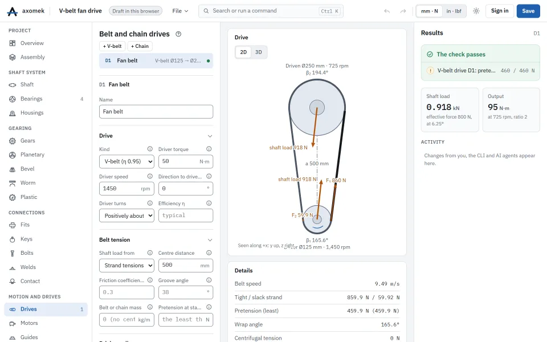Click the axomek logo icon
Viewport: 547px width, 342px height.
tap(12, 11)
